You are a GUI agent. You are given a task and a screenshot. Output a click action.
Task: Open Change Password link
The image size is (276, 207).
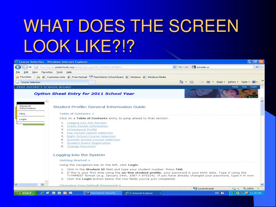tap(81, 146)
